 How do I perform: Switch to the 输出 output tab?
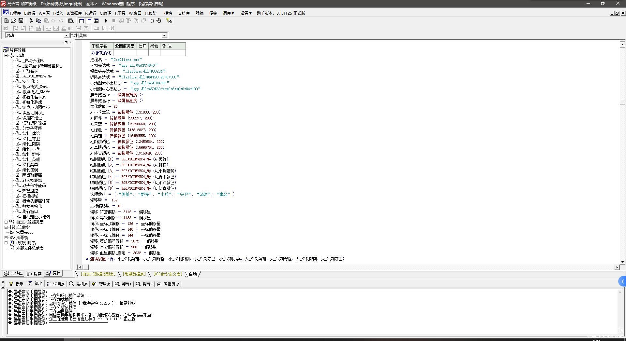click(35, 284)
